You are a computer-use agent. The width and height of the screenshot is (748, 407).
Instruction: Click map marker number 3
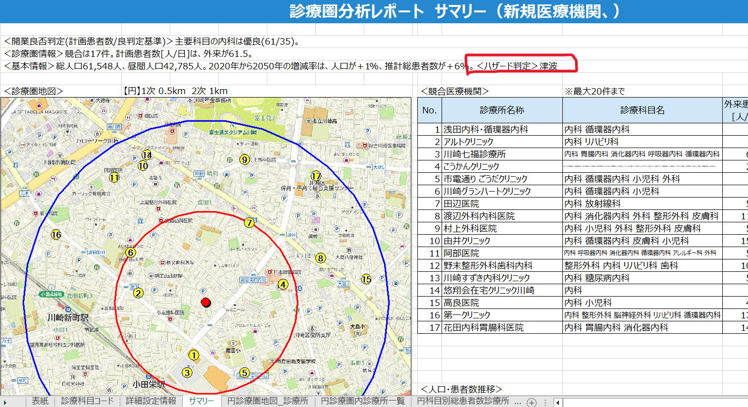187,372
